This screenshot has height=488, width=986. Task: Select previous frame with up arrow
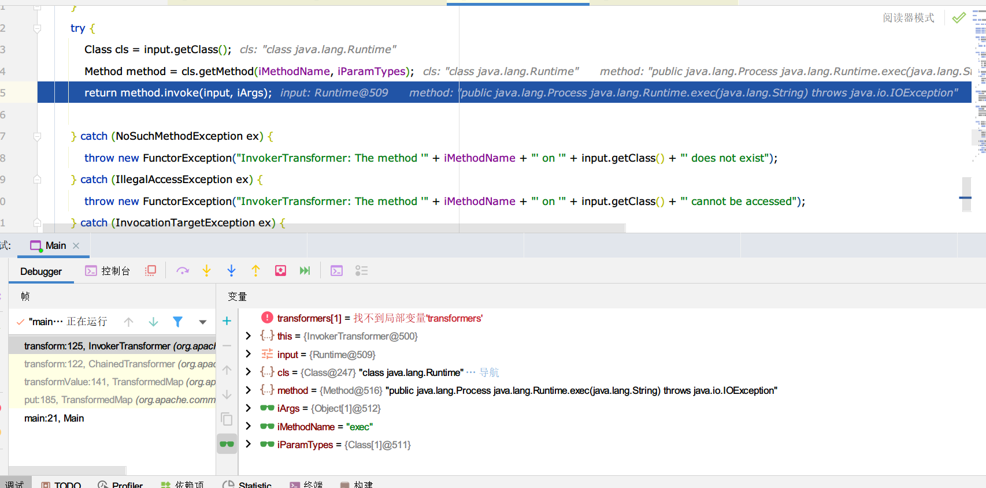129,322
